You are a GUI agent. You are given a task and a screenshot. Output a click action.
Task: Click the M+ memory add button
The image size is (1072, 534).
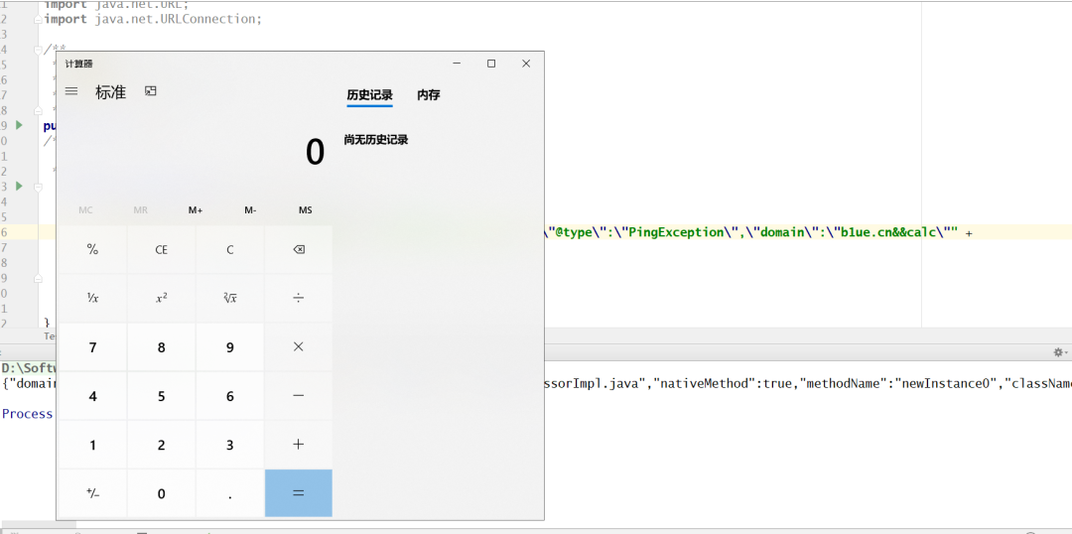[x=196, y=209]
